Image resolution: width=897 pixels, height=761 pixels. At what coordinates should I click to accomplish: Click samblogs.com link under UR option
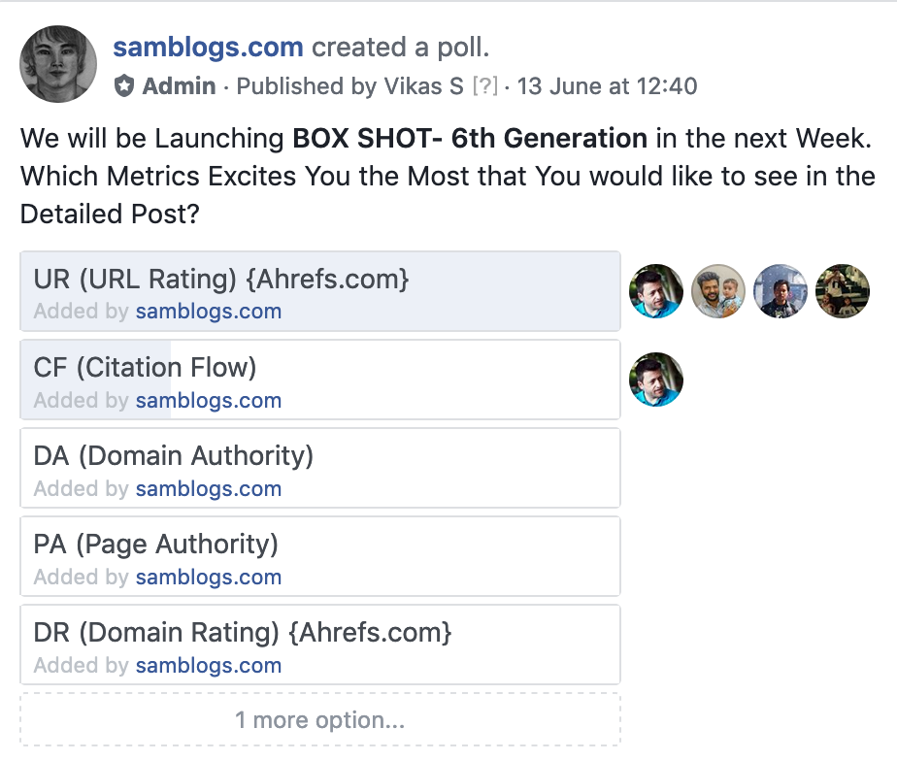[209, 312]
